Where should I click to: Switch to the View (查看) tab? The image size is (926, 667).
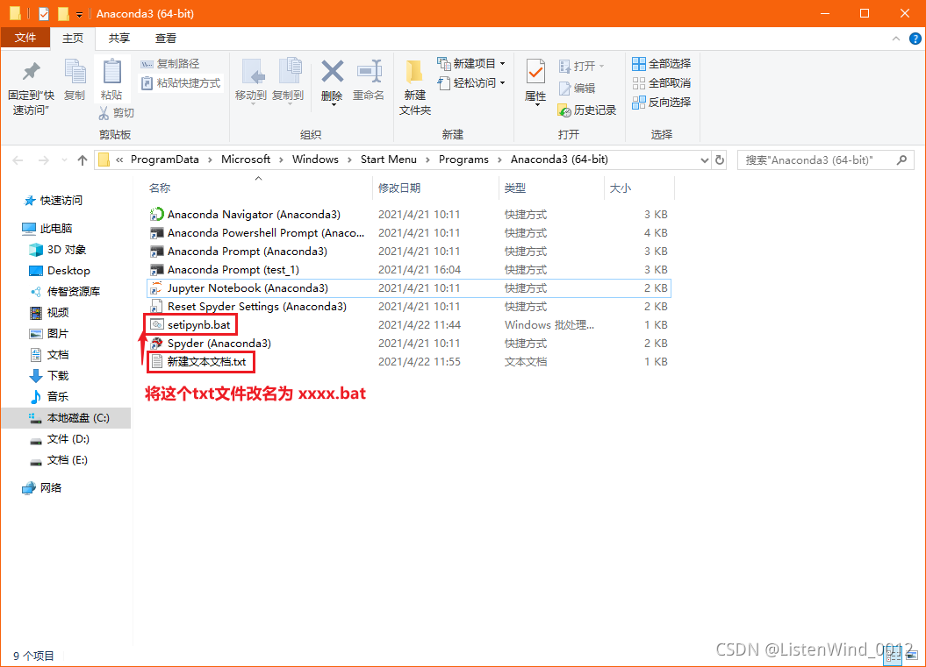(165, 39)
